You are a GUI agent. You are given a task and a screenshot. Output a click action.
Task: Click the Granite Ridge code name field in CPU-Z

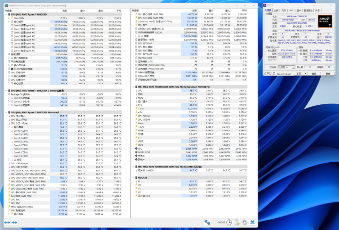point(287,20)
